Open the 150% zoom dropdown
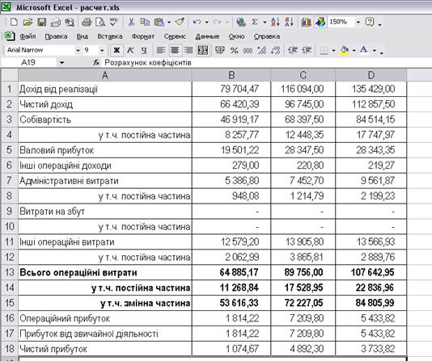The height and width of the screenshot is (361, 432). pyautogui.click(x=358, y=22)
